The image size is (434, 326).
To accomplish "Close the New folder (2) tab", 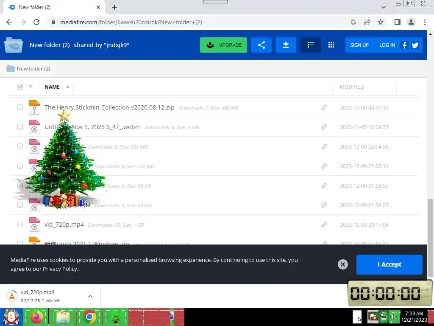I will click(98, 7).
